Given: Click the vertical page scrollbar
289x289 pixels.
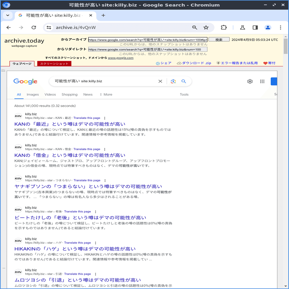Looking at the screenshot, I should pyautogui.click(x=286, y=46).
